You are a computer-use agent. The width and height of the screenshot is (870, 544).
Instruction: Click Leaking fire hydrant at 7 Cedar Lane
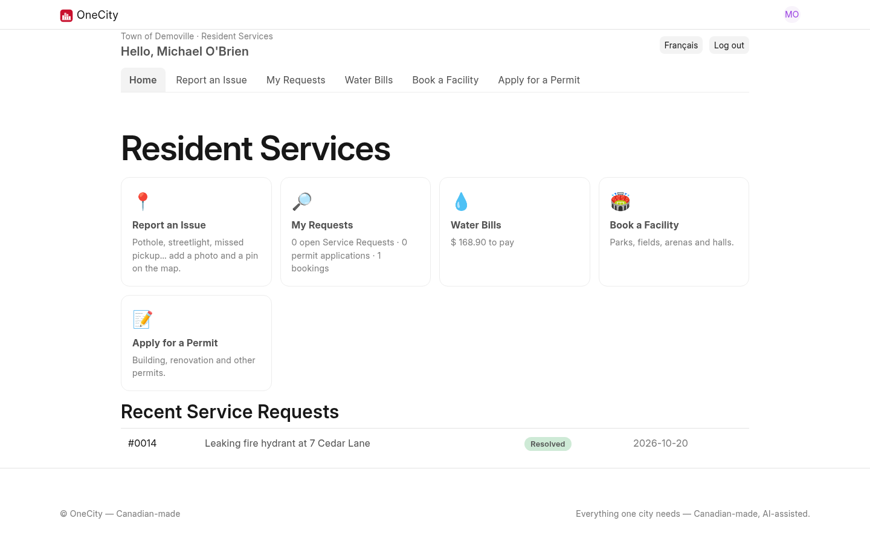tap(288, 443)
